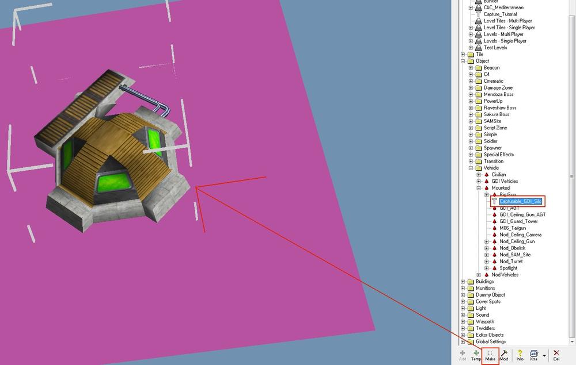The height and width of the screenshot is (365, 576).
Task: Select the Mendoza Boss folder label
Action: [x=498, y=94]
